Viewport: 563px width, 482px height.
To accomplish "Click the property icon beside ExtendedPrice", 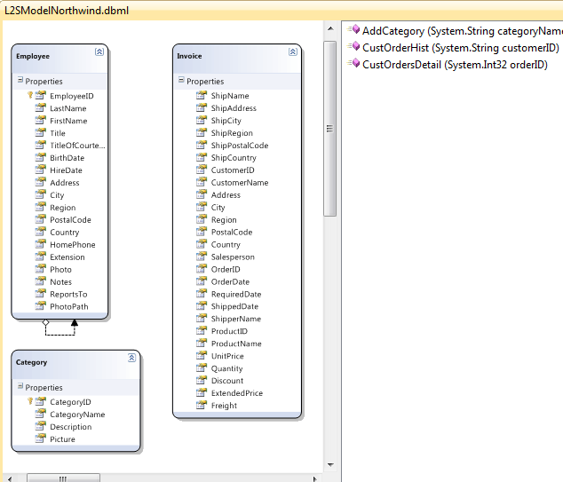I will (x=202, y=392).
